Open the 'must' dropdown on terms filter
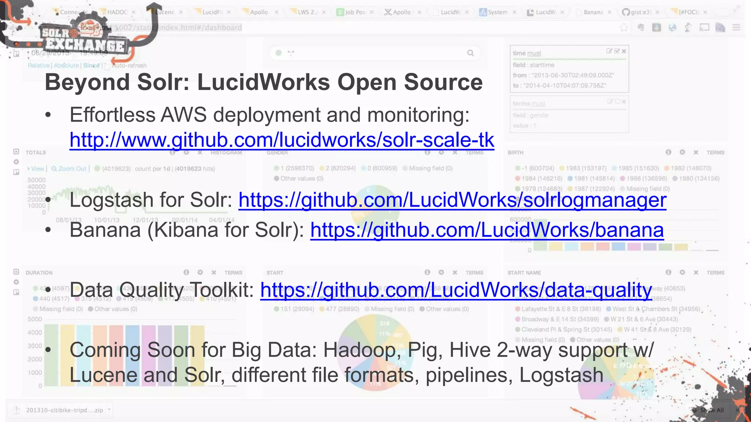Screen dimensions: 751x422 coord(538,104)
